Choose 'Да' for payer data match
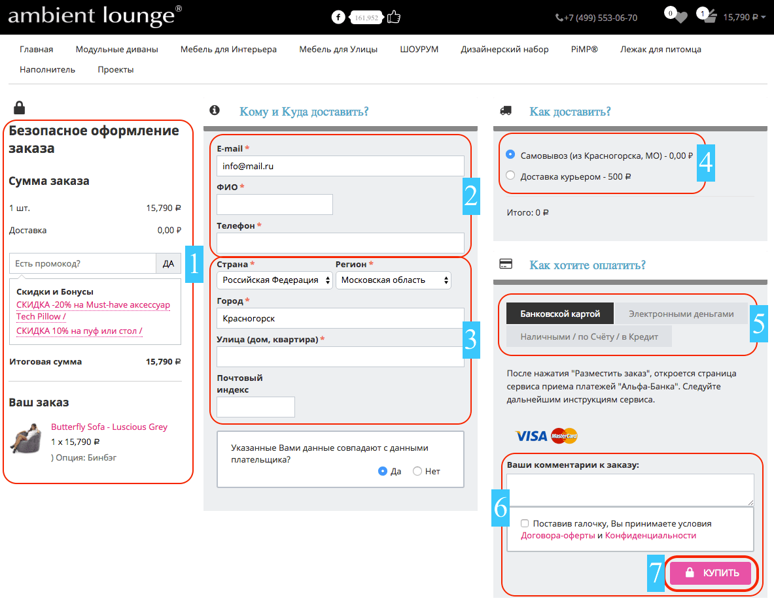This screenshot has width=774, height=605. [x=382, y=471]
